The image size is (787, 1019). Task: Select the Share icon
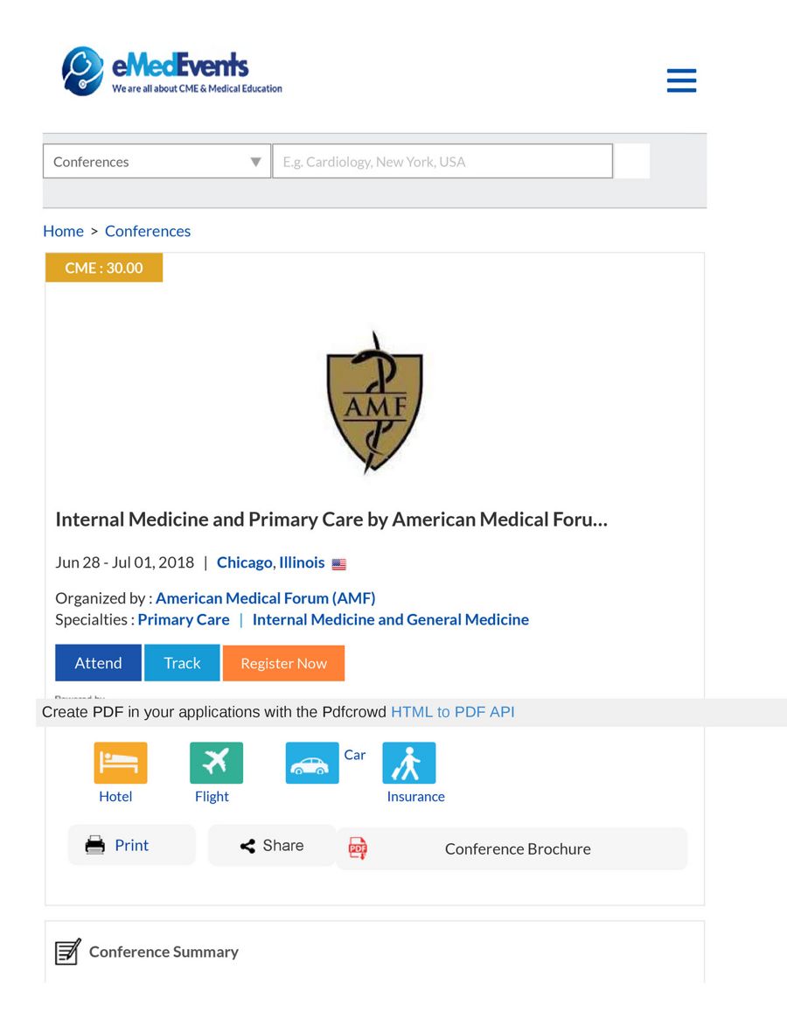click(x=247, y=845)
